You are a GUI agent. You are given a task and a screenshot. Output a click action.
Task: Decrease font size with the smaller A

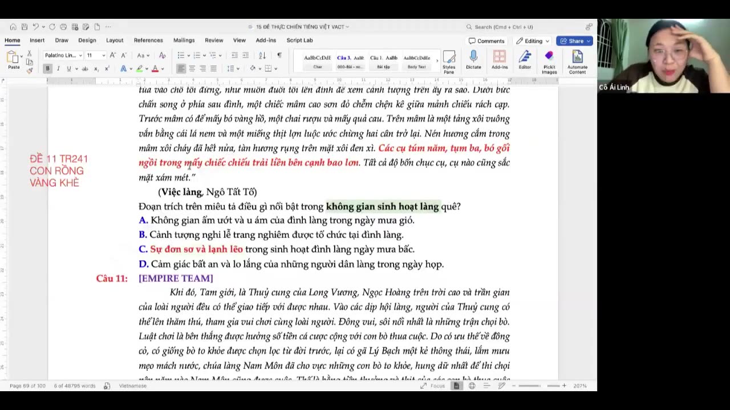123,55
